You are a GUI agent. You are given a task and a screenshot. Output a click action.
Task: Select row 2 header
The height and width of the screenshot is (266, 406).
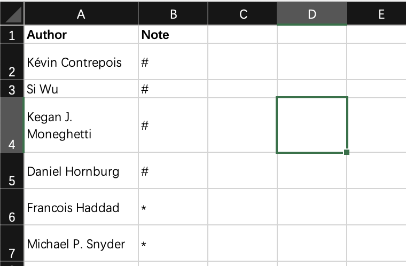click(12, 61)
